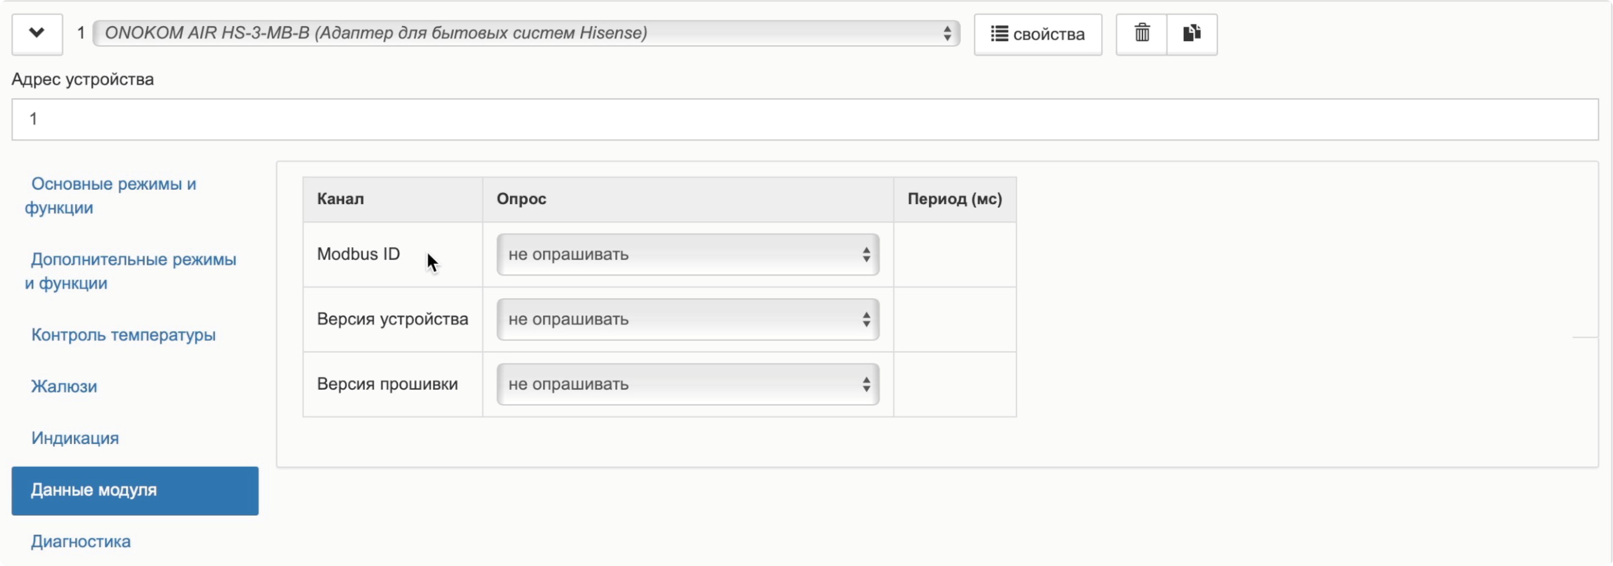Collapse device with chevron-down button

(x=37, y=34)
